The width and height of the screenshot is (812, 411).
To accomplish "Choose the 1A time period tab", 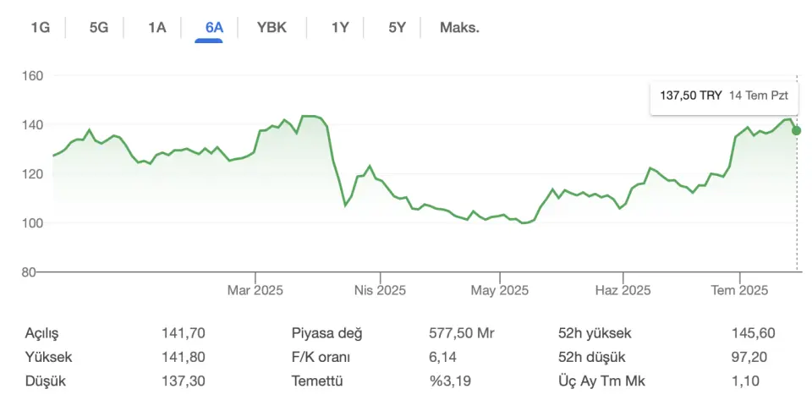I will [157, 27].
